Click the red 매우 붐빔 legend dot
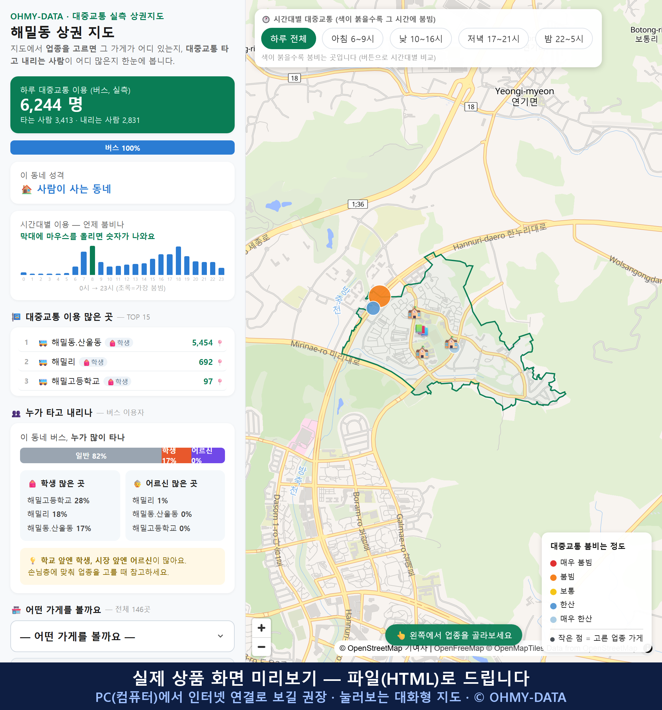 [x=553, y=563]
